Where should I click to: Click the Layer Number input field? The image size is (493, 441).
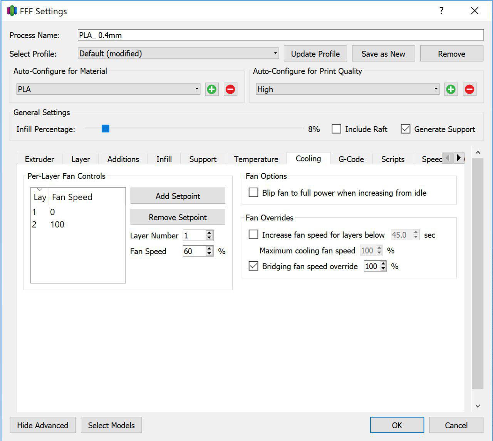coord(195,235)
